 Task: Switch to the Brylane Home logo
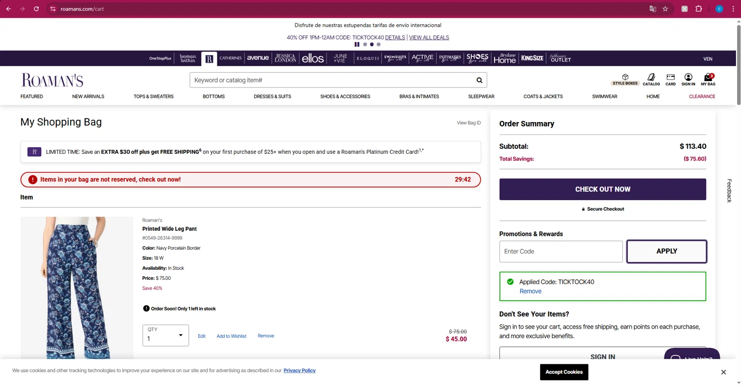[x=505, y=58]
